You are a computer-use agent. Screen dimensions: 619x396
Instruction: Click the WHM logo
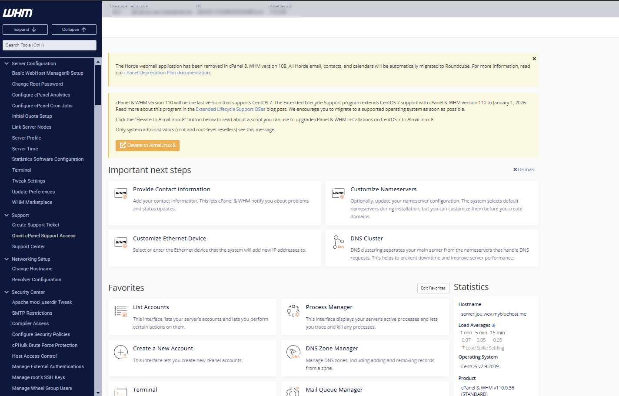click(x=18, y=13)
